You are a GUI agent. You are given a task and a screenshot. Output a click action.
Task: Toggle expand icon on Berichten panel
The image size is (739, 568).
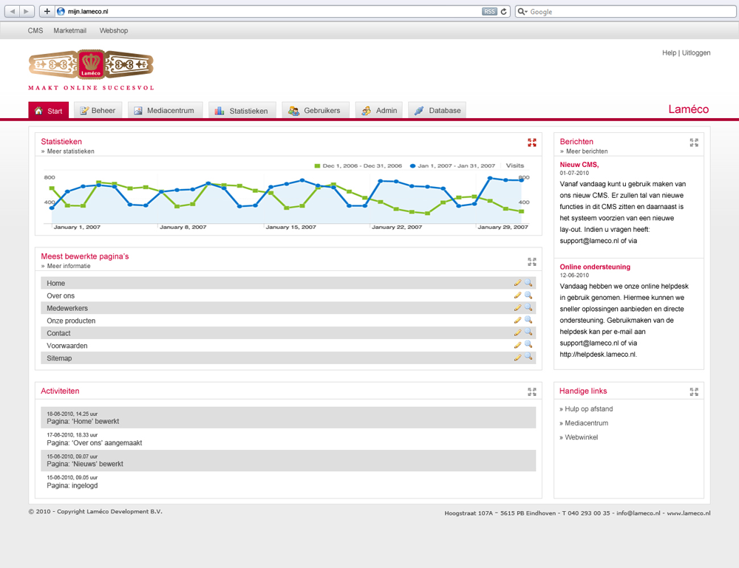pyautogui.click(x=693, y=143)
